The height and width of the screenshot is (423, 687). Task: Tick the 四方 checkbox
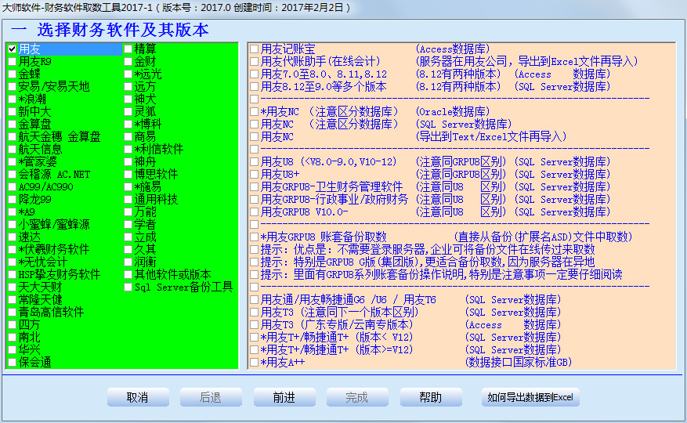(13, 325)
